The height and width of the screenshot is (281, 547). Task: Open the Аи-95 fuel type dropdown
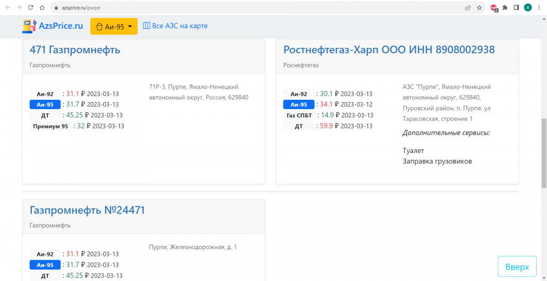[x=114, y=26]
